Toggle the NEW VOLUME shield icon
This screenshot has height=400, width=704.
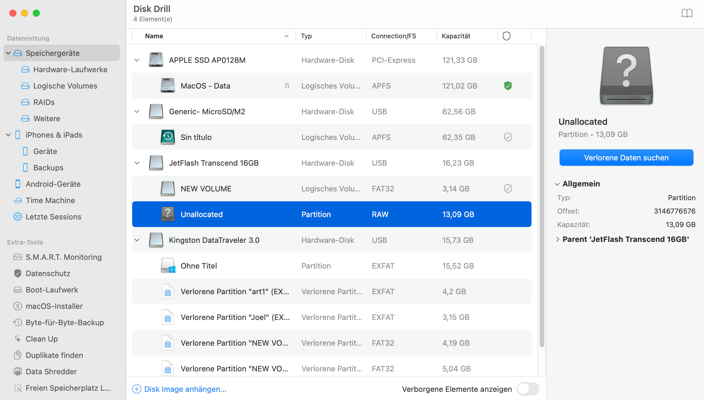click(508, 188)
